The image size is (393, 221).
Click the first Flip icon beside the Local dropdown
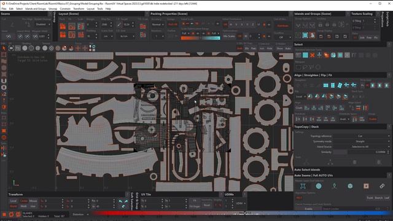(x=310, y=96)
